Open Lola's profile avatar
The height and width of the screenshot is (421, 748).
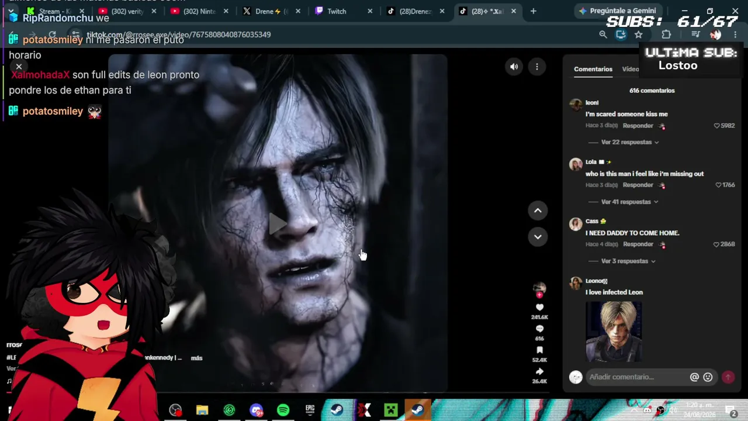pyautogui.click(x=576, y=164)
